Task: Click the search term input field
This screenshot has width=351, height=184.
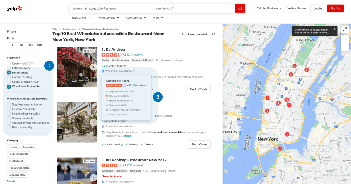Action: click(x=111, y=9)
